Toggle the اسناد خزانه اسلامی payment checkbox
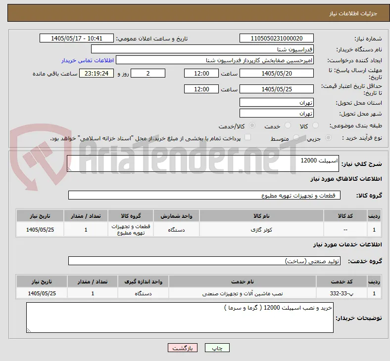390x361 pixels. pyautogui.click(x=247, y=137)
